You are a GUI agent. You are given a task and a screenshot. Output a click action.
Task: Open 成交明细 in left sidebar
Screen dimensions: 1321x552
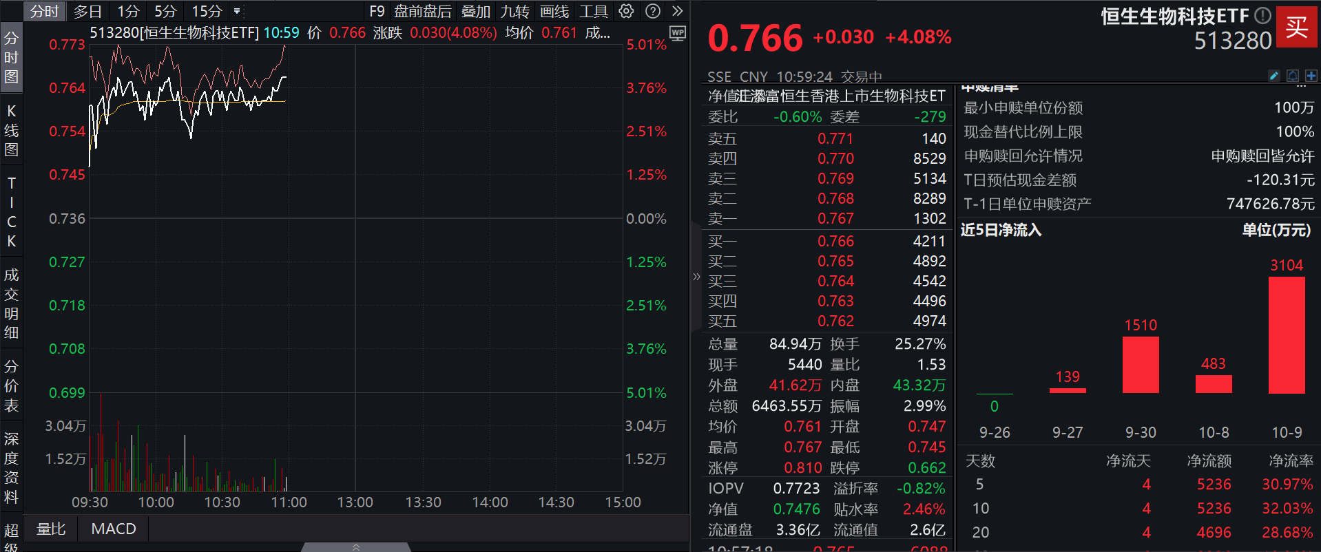click(11, 304)
